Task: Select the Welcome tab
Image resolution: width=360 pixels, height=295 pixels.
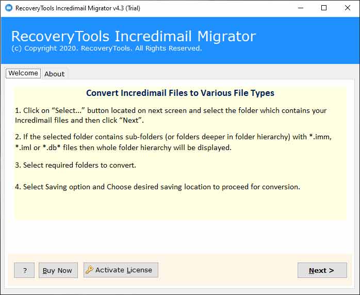Action: pyautogui.click(x=23, y=73)
